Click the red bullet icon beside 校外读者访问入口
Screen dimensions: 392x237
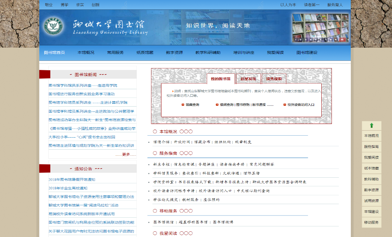(x=285, y=105)
